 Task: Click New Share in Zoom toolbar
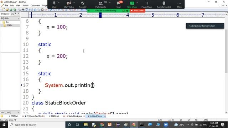[x=132, y=5]
